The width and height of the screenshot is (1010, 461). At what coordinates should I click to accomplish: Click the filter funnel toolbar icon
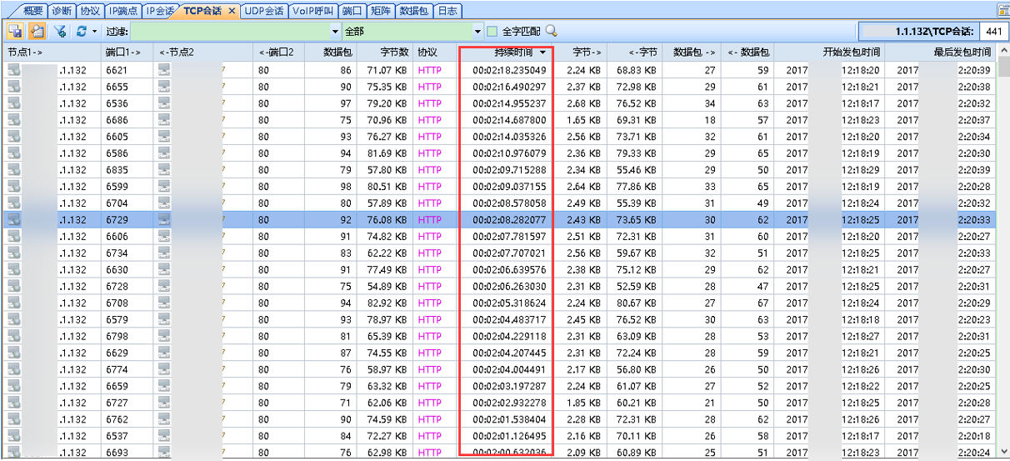(x=60, y=31)
